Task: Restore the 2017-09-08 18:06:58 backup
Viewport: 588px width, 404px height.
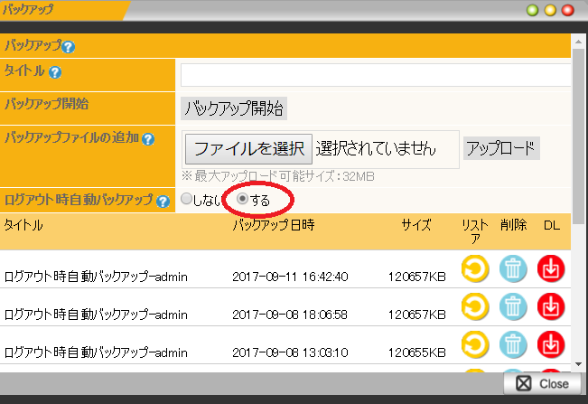Action: (475, 306)
